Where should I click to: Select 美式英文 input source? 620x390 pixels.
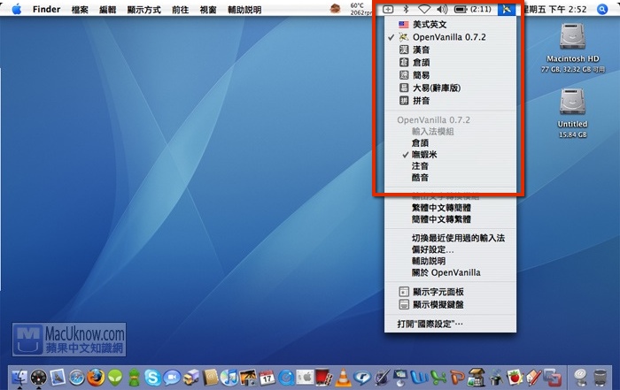(x=450, y=25)
